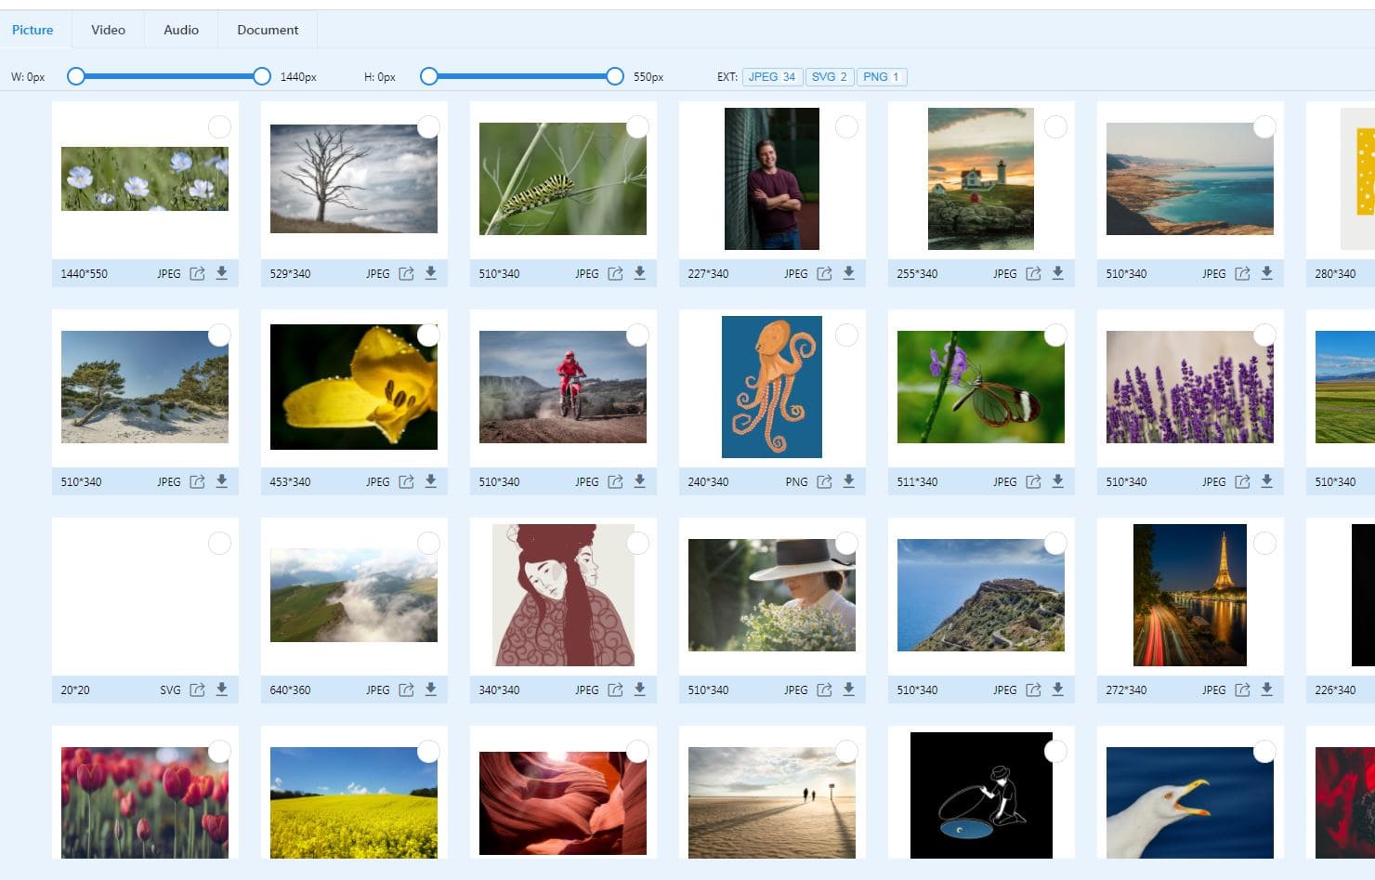Switch to the Picture tab
Screen dimensions: 1375x880
(x=33, y=30)
